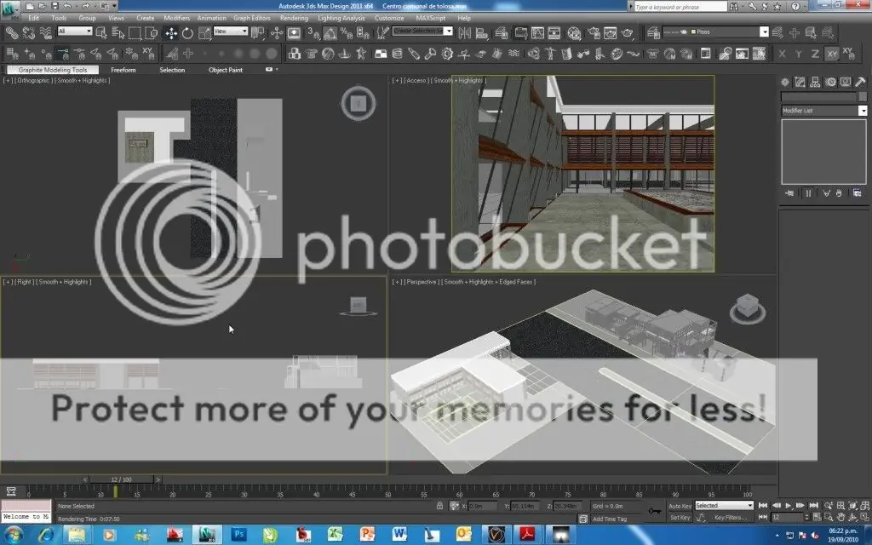The image size is (872, 545).
Task: Open the Named Selection Sets dropdown
Action: click(x=422, y=32)
